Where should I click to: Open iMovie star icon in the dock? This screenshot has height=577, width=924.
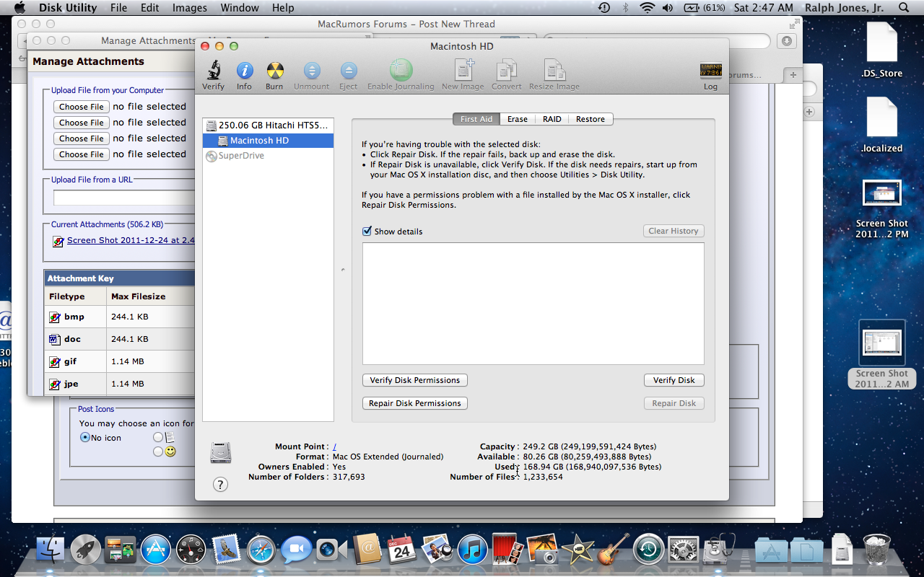tap(577, 550)
